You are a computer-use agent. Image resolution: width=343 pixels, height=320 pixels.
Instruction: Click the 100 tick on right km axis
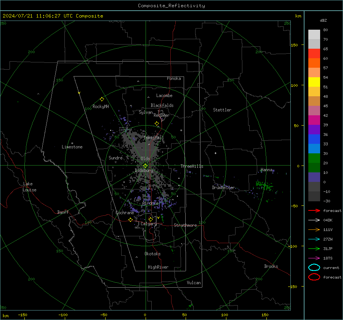[x=294, y=85]
